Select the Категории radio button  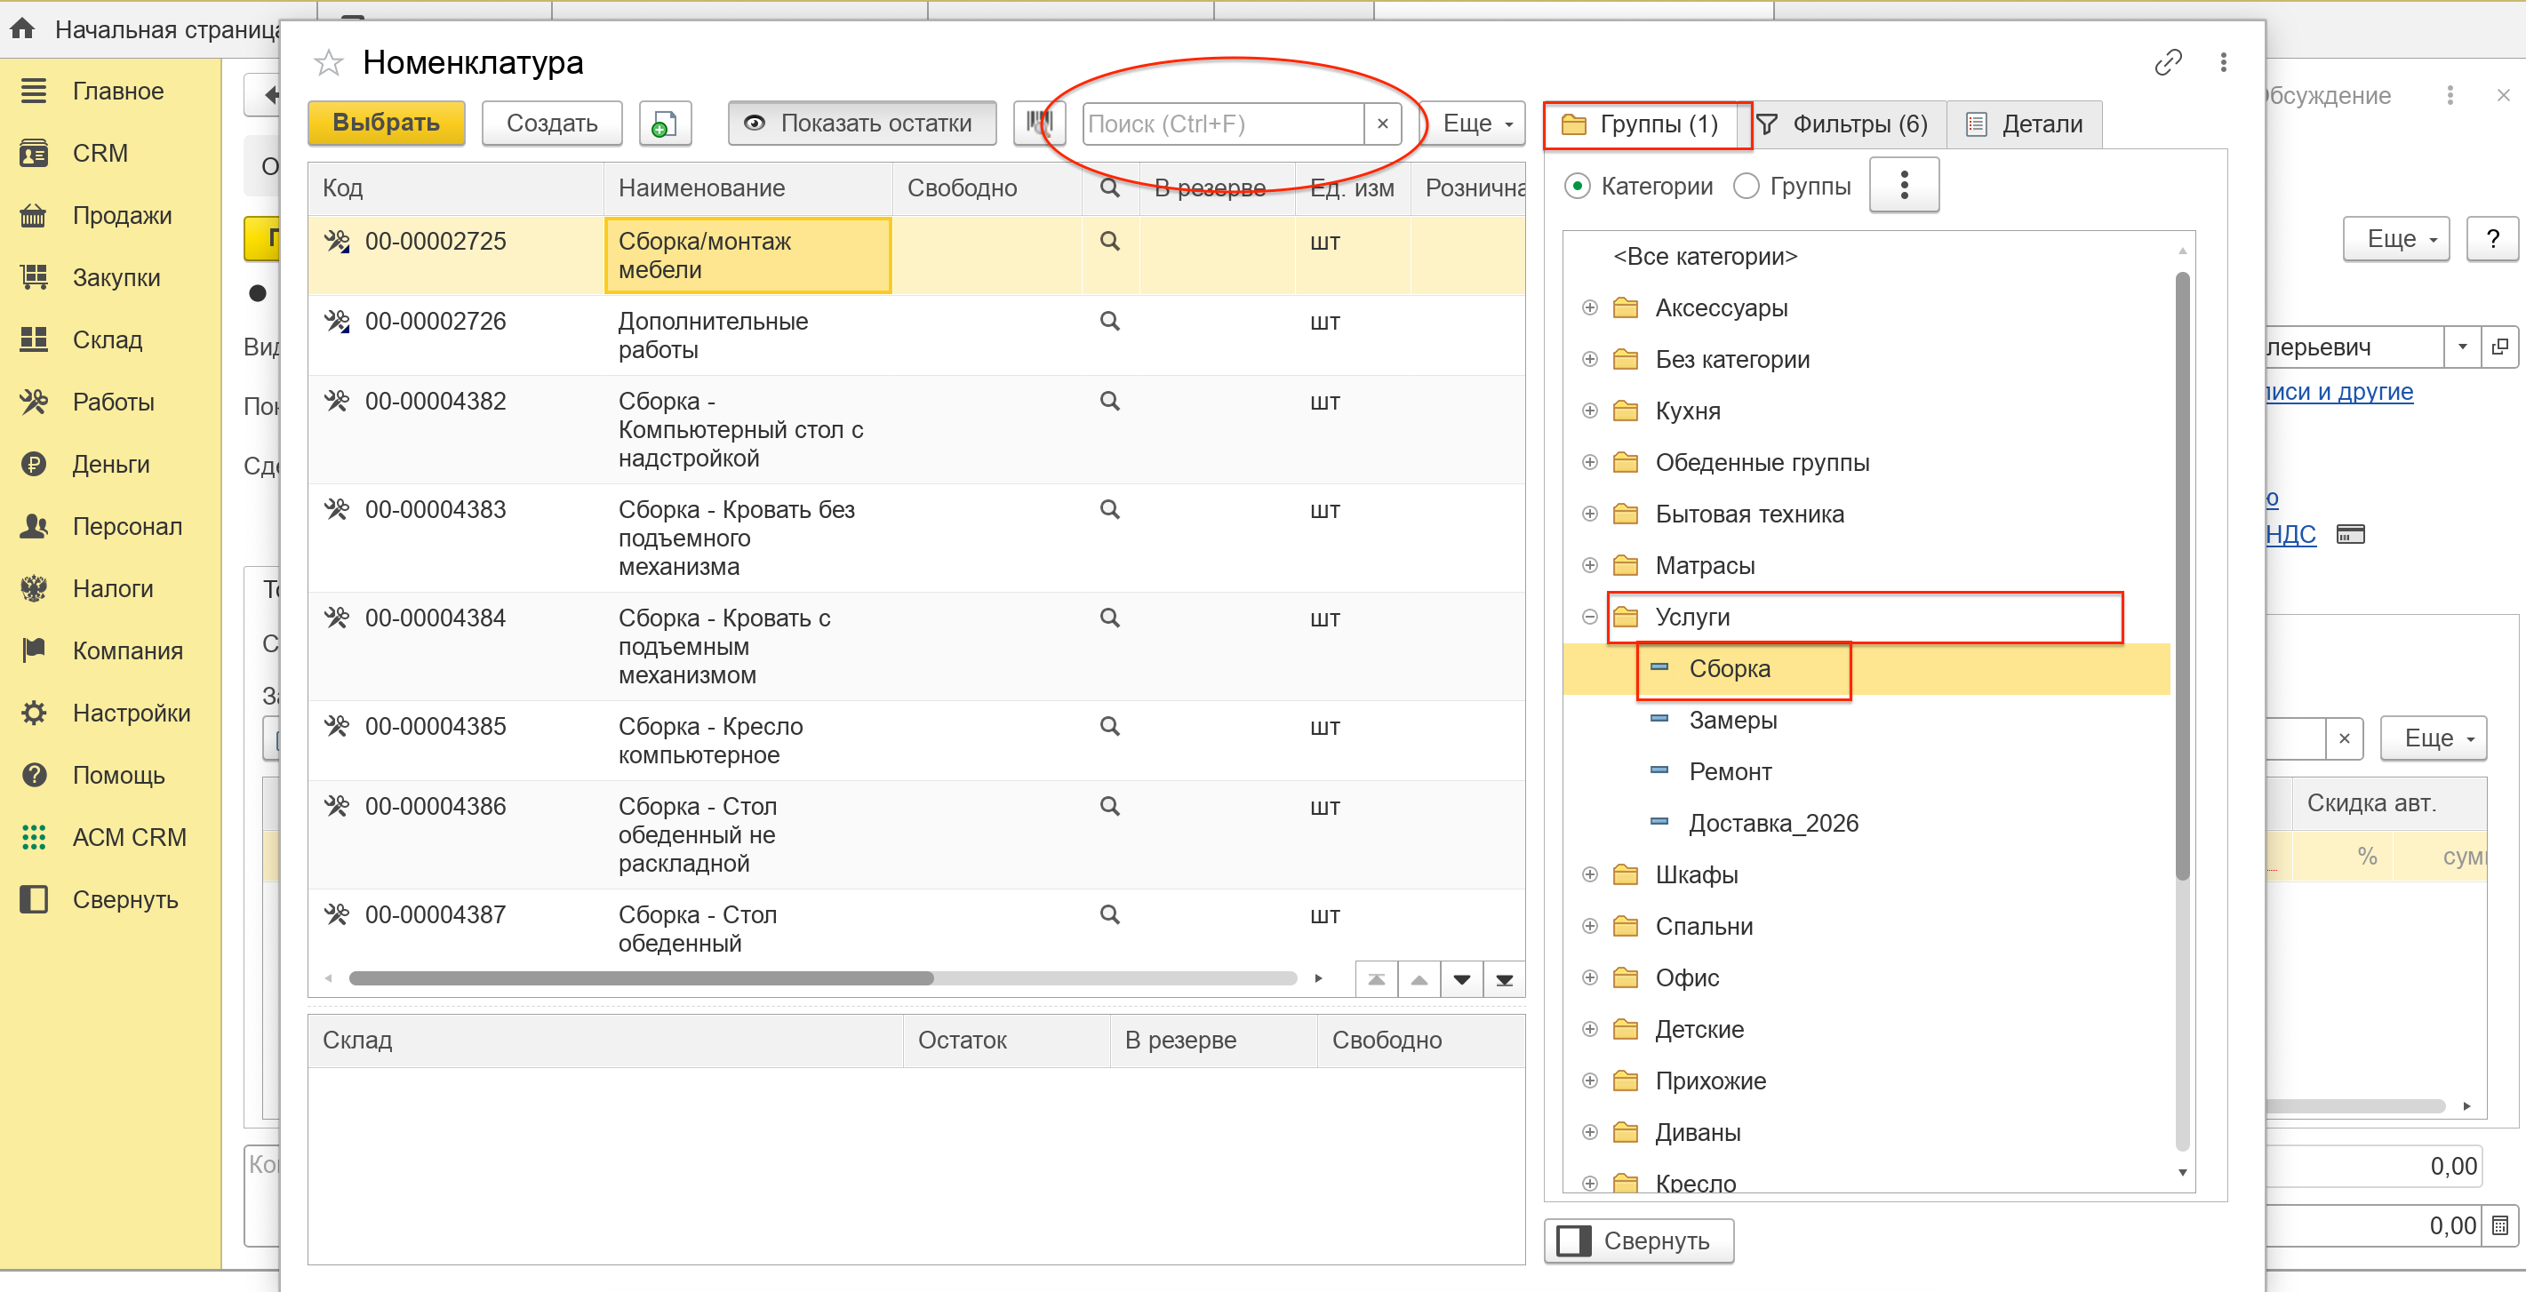1577,187
